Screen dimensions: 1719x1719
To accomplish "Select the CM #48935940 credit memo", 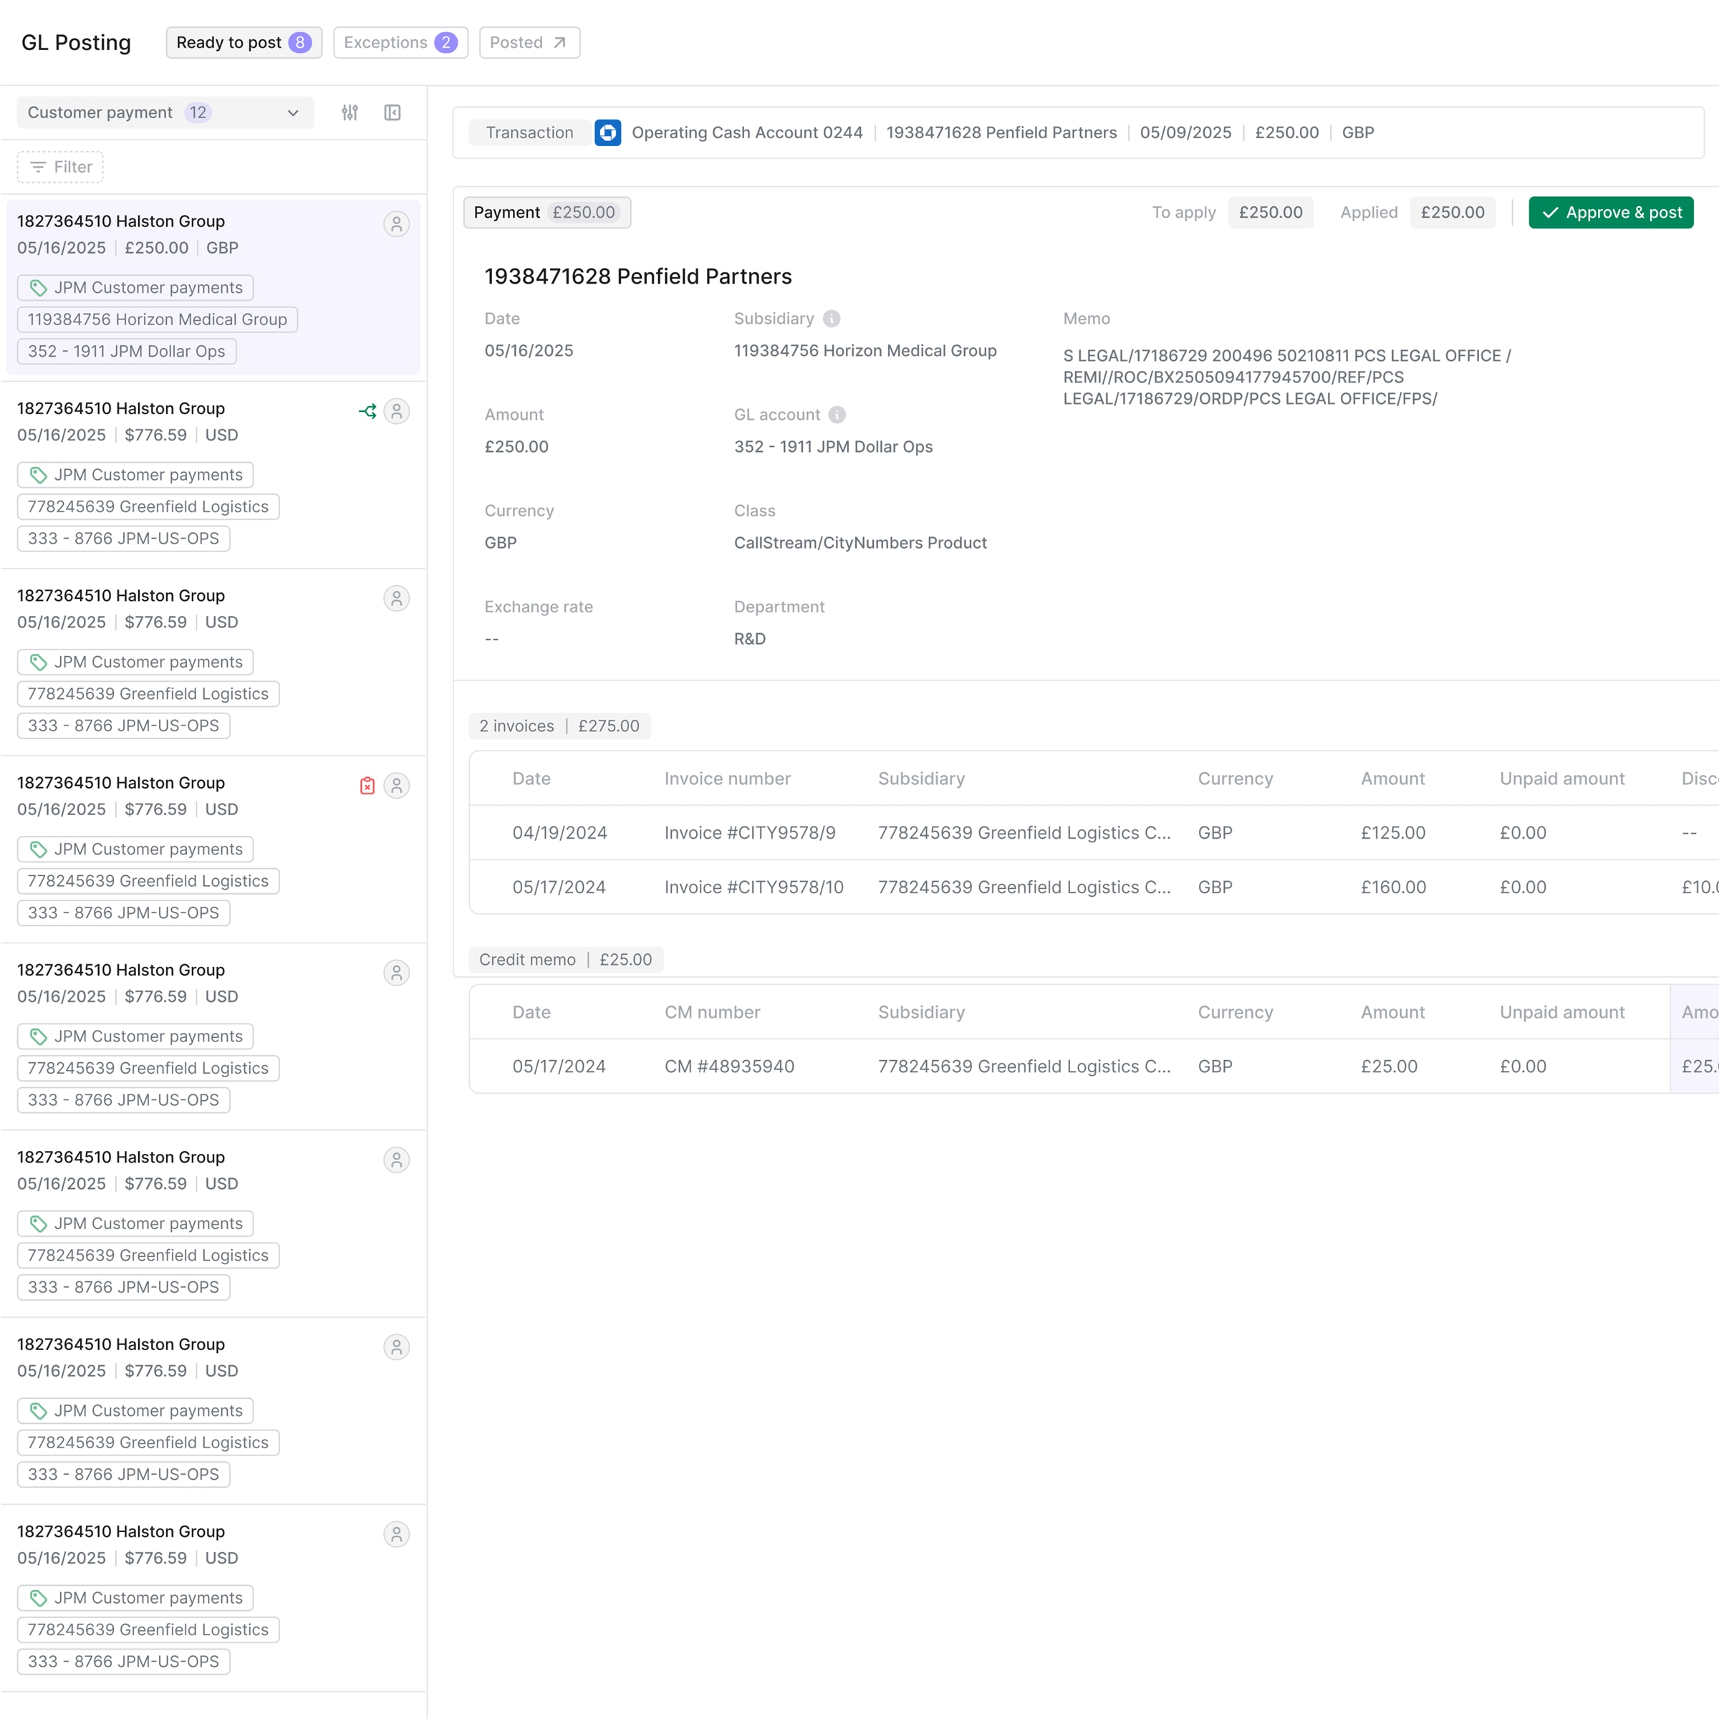I will pyautogui.click(x=1094, y=1066).
